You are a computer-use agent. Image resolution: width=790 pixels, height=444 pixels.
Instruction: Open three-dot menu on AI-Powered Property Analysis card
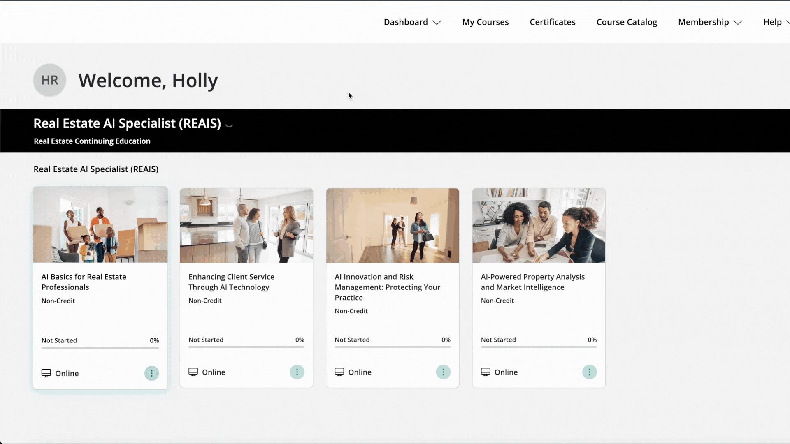[589, 372]
